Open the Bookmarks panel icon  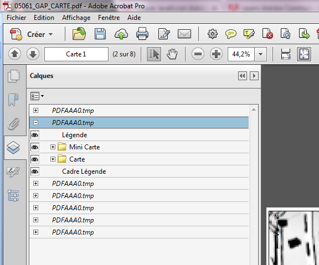(x=13, y=100)
